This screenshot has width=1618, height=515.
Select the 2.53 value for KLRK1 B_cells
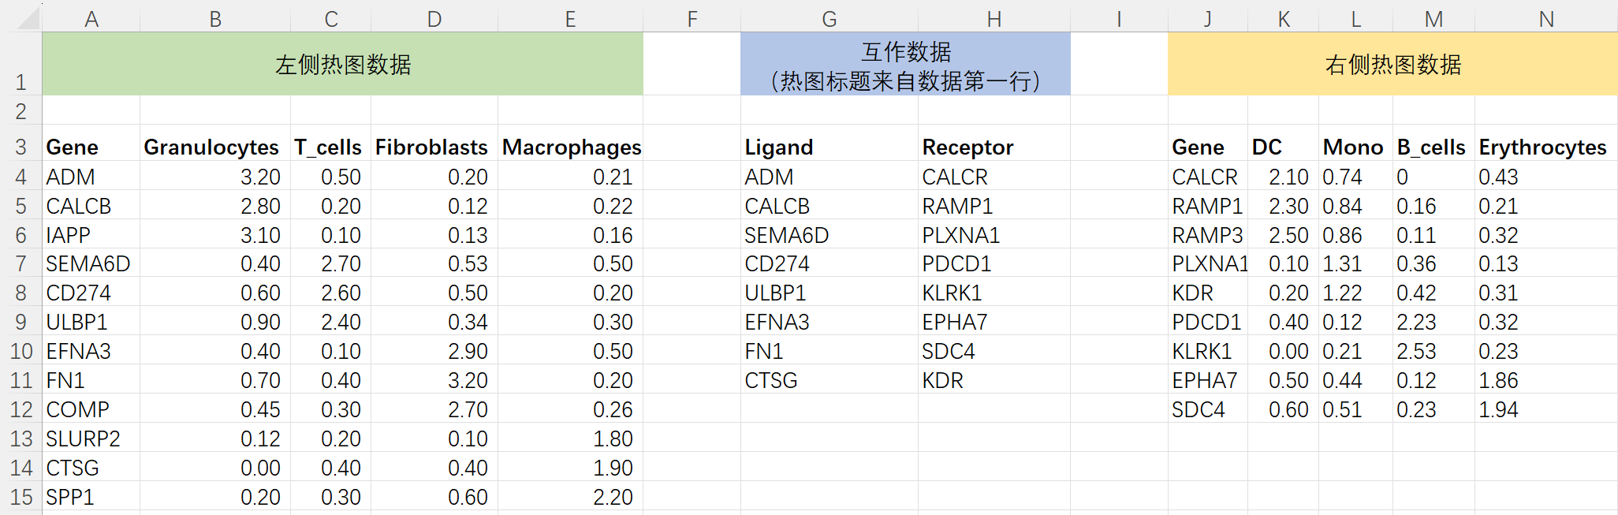coord(1432,351)
